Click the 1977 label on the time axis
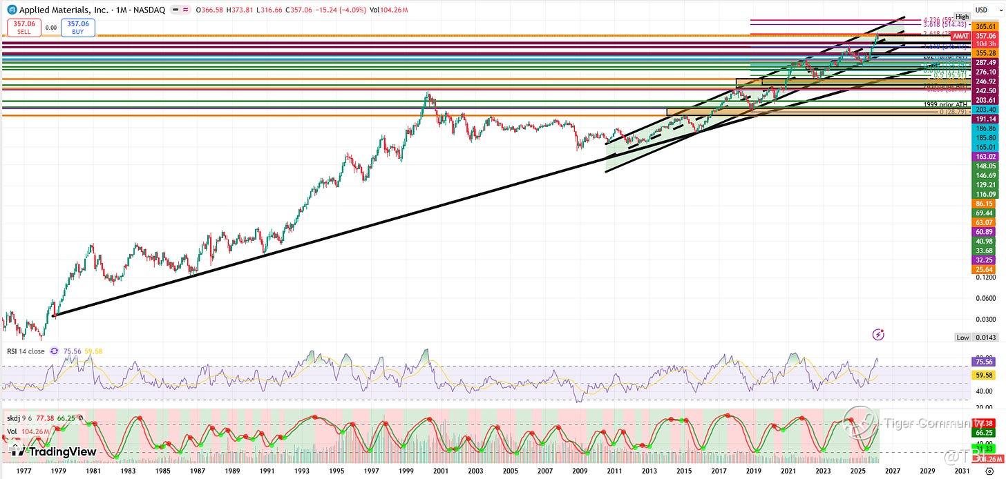The height and width of the screenshot is (479, 1006). point(23,471)
